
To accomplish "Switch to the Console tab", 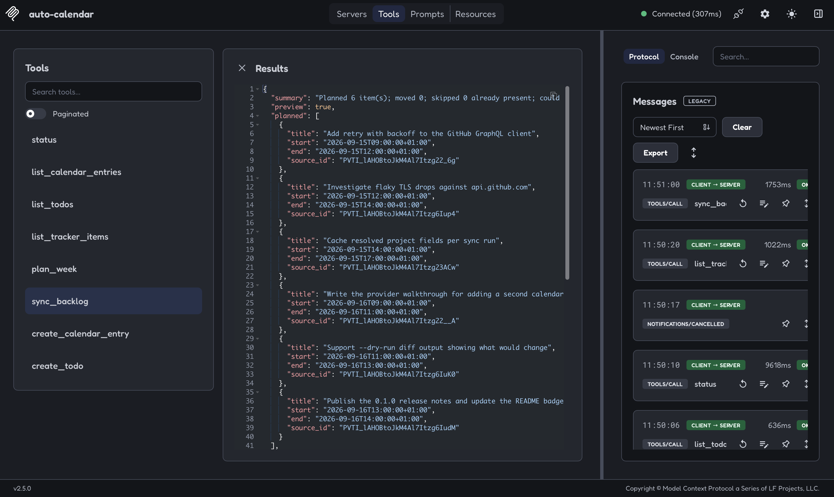I will [684, 57].
